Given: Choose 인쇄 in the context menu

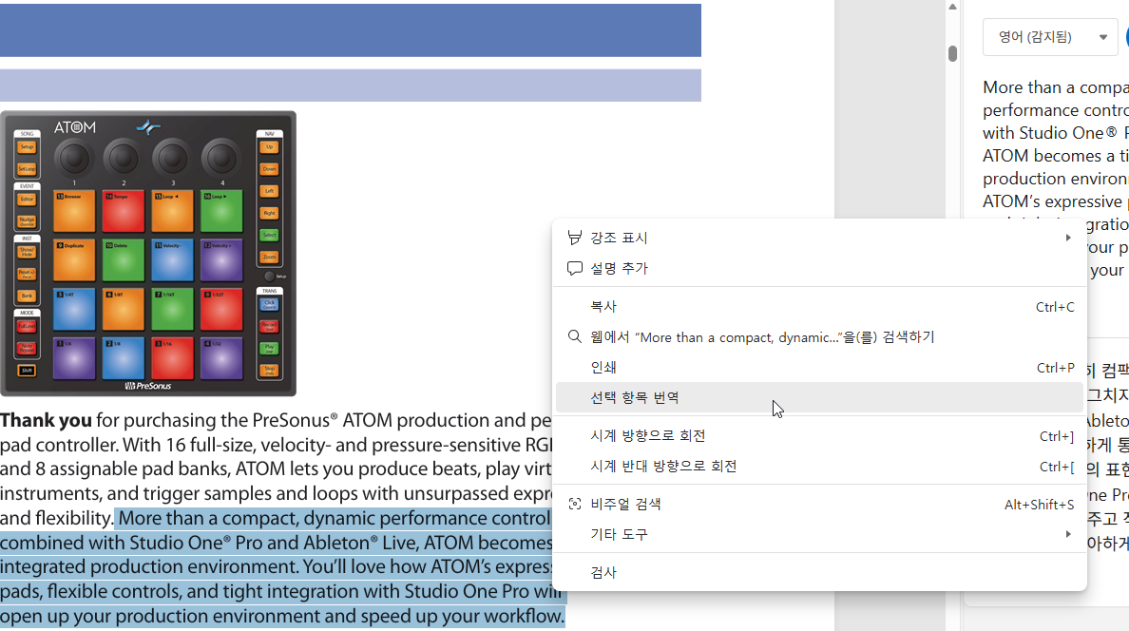Looking at the screenshot, I should click(603, 367).
